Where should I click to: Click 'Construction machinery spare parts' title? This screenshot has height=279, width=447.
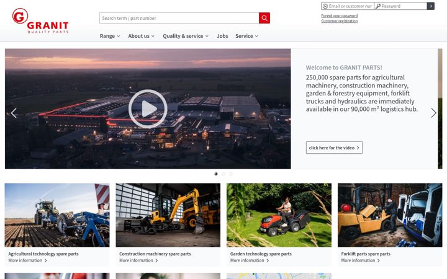click(155, 254)
